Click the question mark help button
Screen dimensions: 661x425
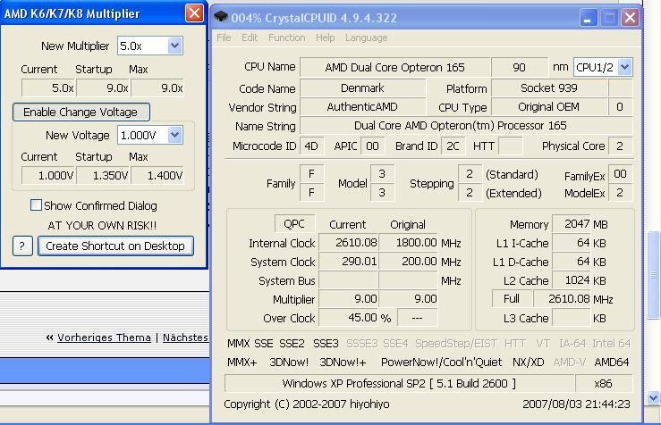pyautogui.click(x=22, y=246)
